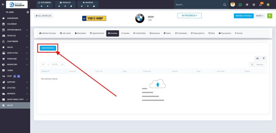Click the Invoice Vehicle button
Viewport: 276px width, 133px height.
[244, 16]
